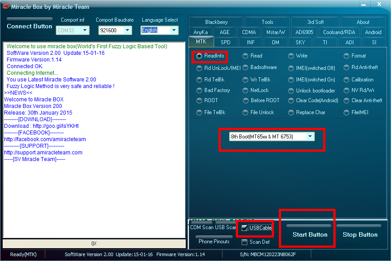The height and width of the screenshot is (261, 391).
Task: Switch to the ADI tab
Action: [350, 42]
